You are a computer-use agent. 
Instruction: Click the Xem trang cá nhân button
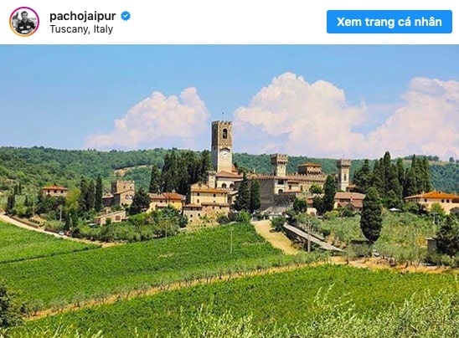point(389,22)
